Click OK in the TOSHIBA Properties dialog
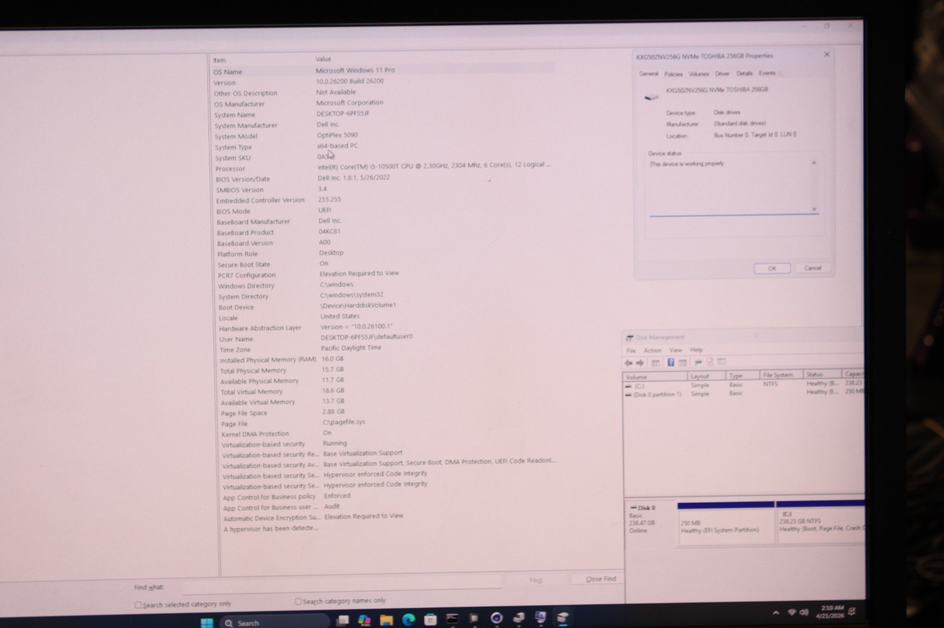The image size is (944, 628). point(772,268)
